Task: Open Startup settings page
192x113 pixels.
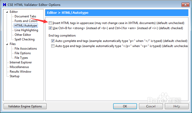Action: (15, 76)
